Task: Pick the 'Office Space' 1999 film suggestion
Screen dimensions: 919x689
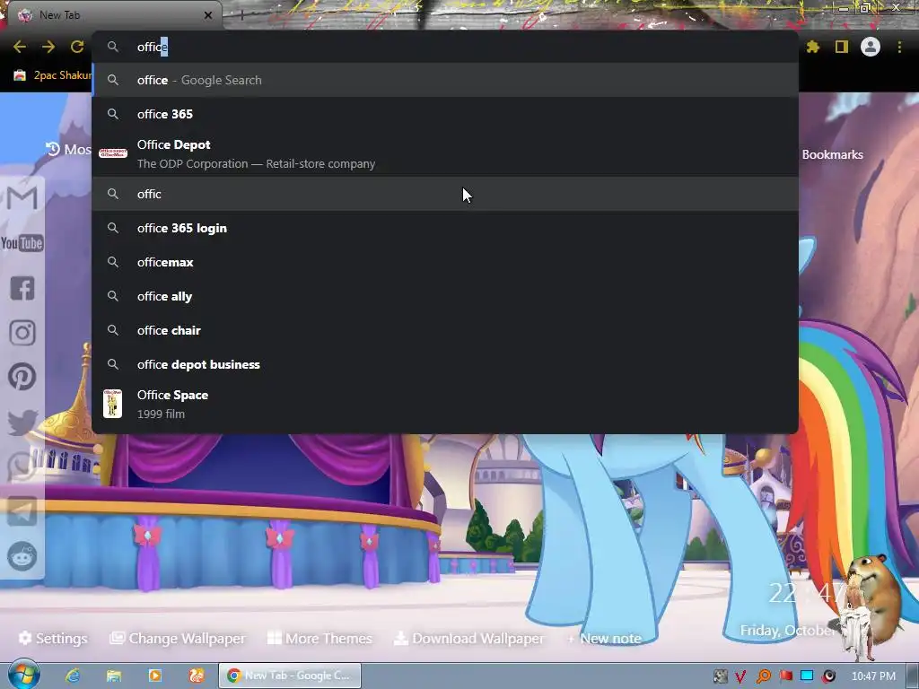Action: coord(445,404)
